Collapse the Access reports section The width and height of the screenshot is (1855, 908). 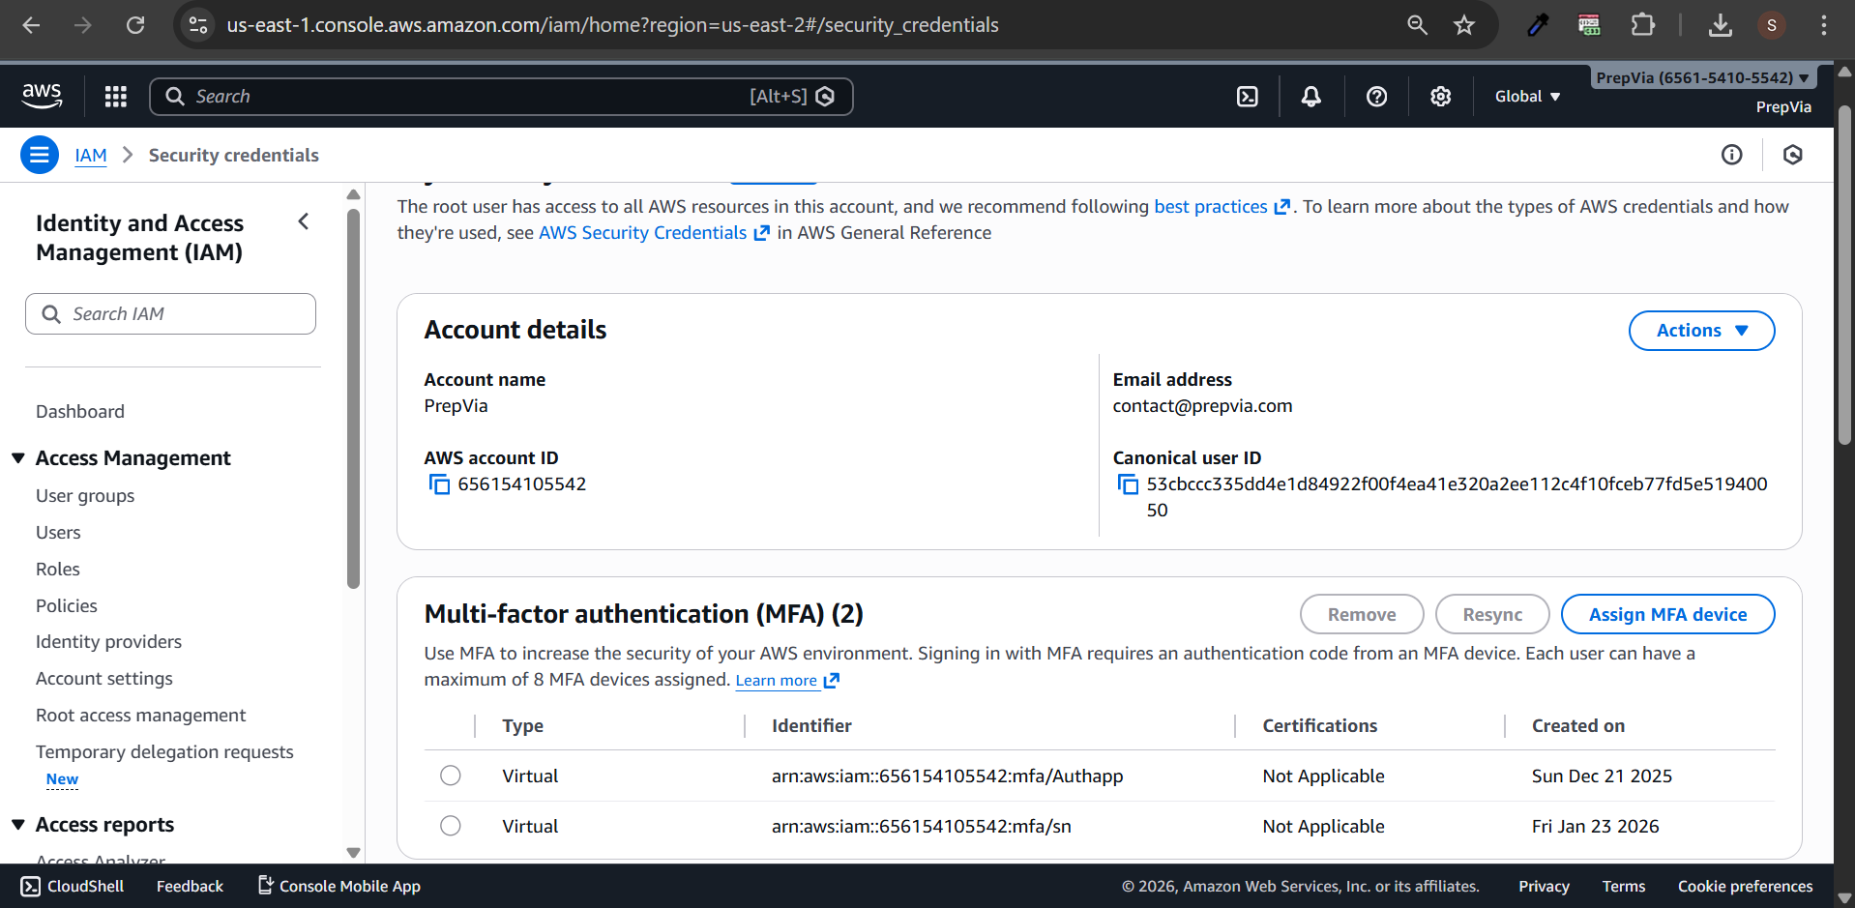pyautogui.click(x=18, y=825)
